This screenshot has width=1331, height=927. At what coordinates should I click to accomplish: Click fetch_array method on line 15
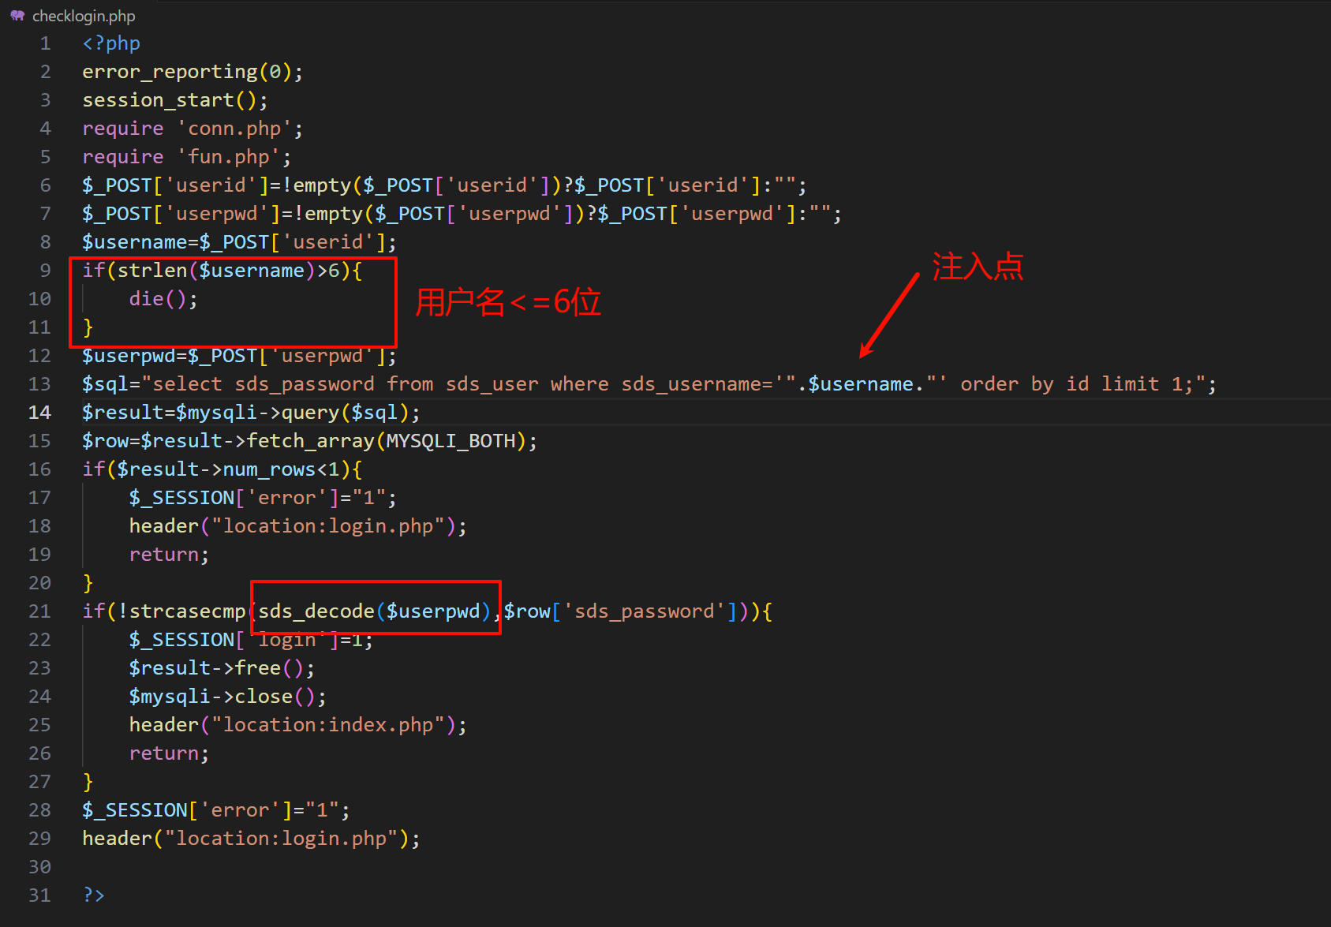310,441
